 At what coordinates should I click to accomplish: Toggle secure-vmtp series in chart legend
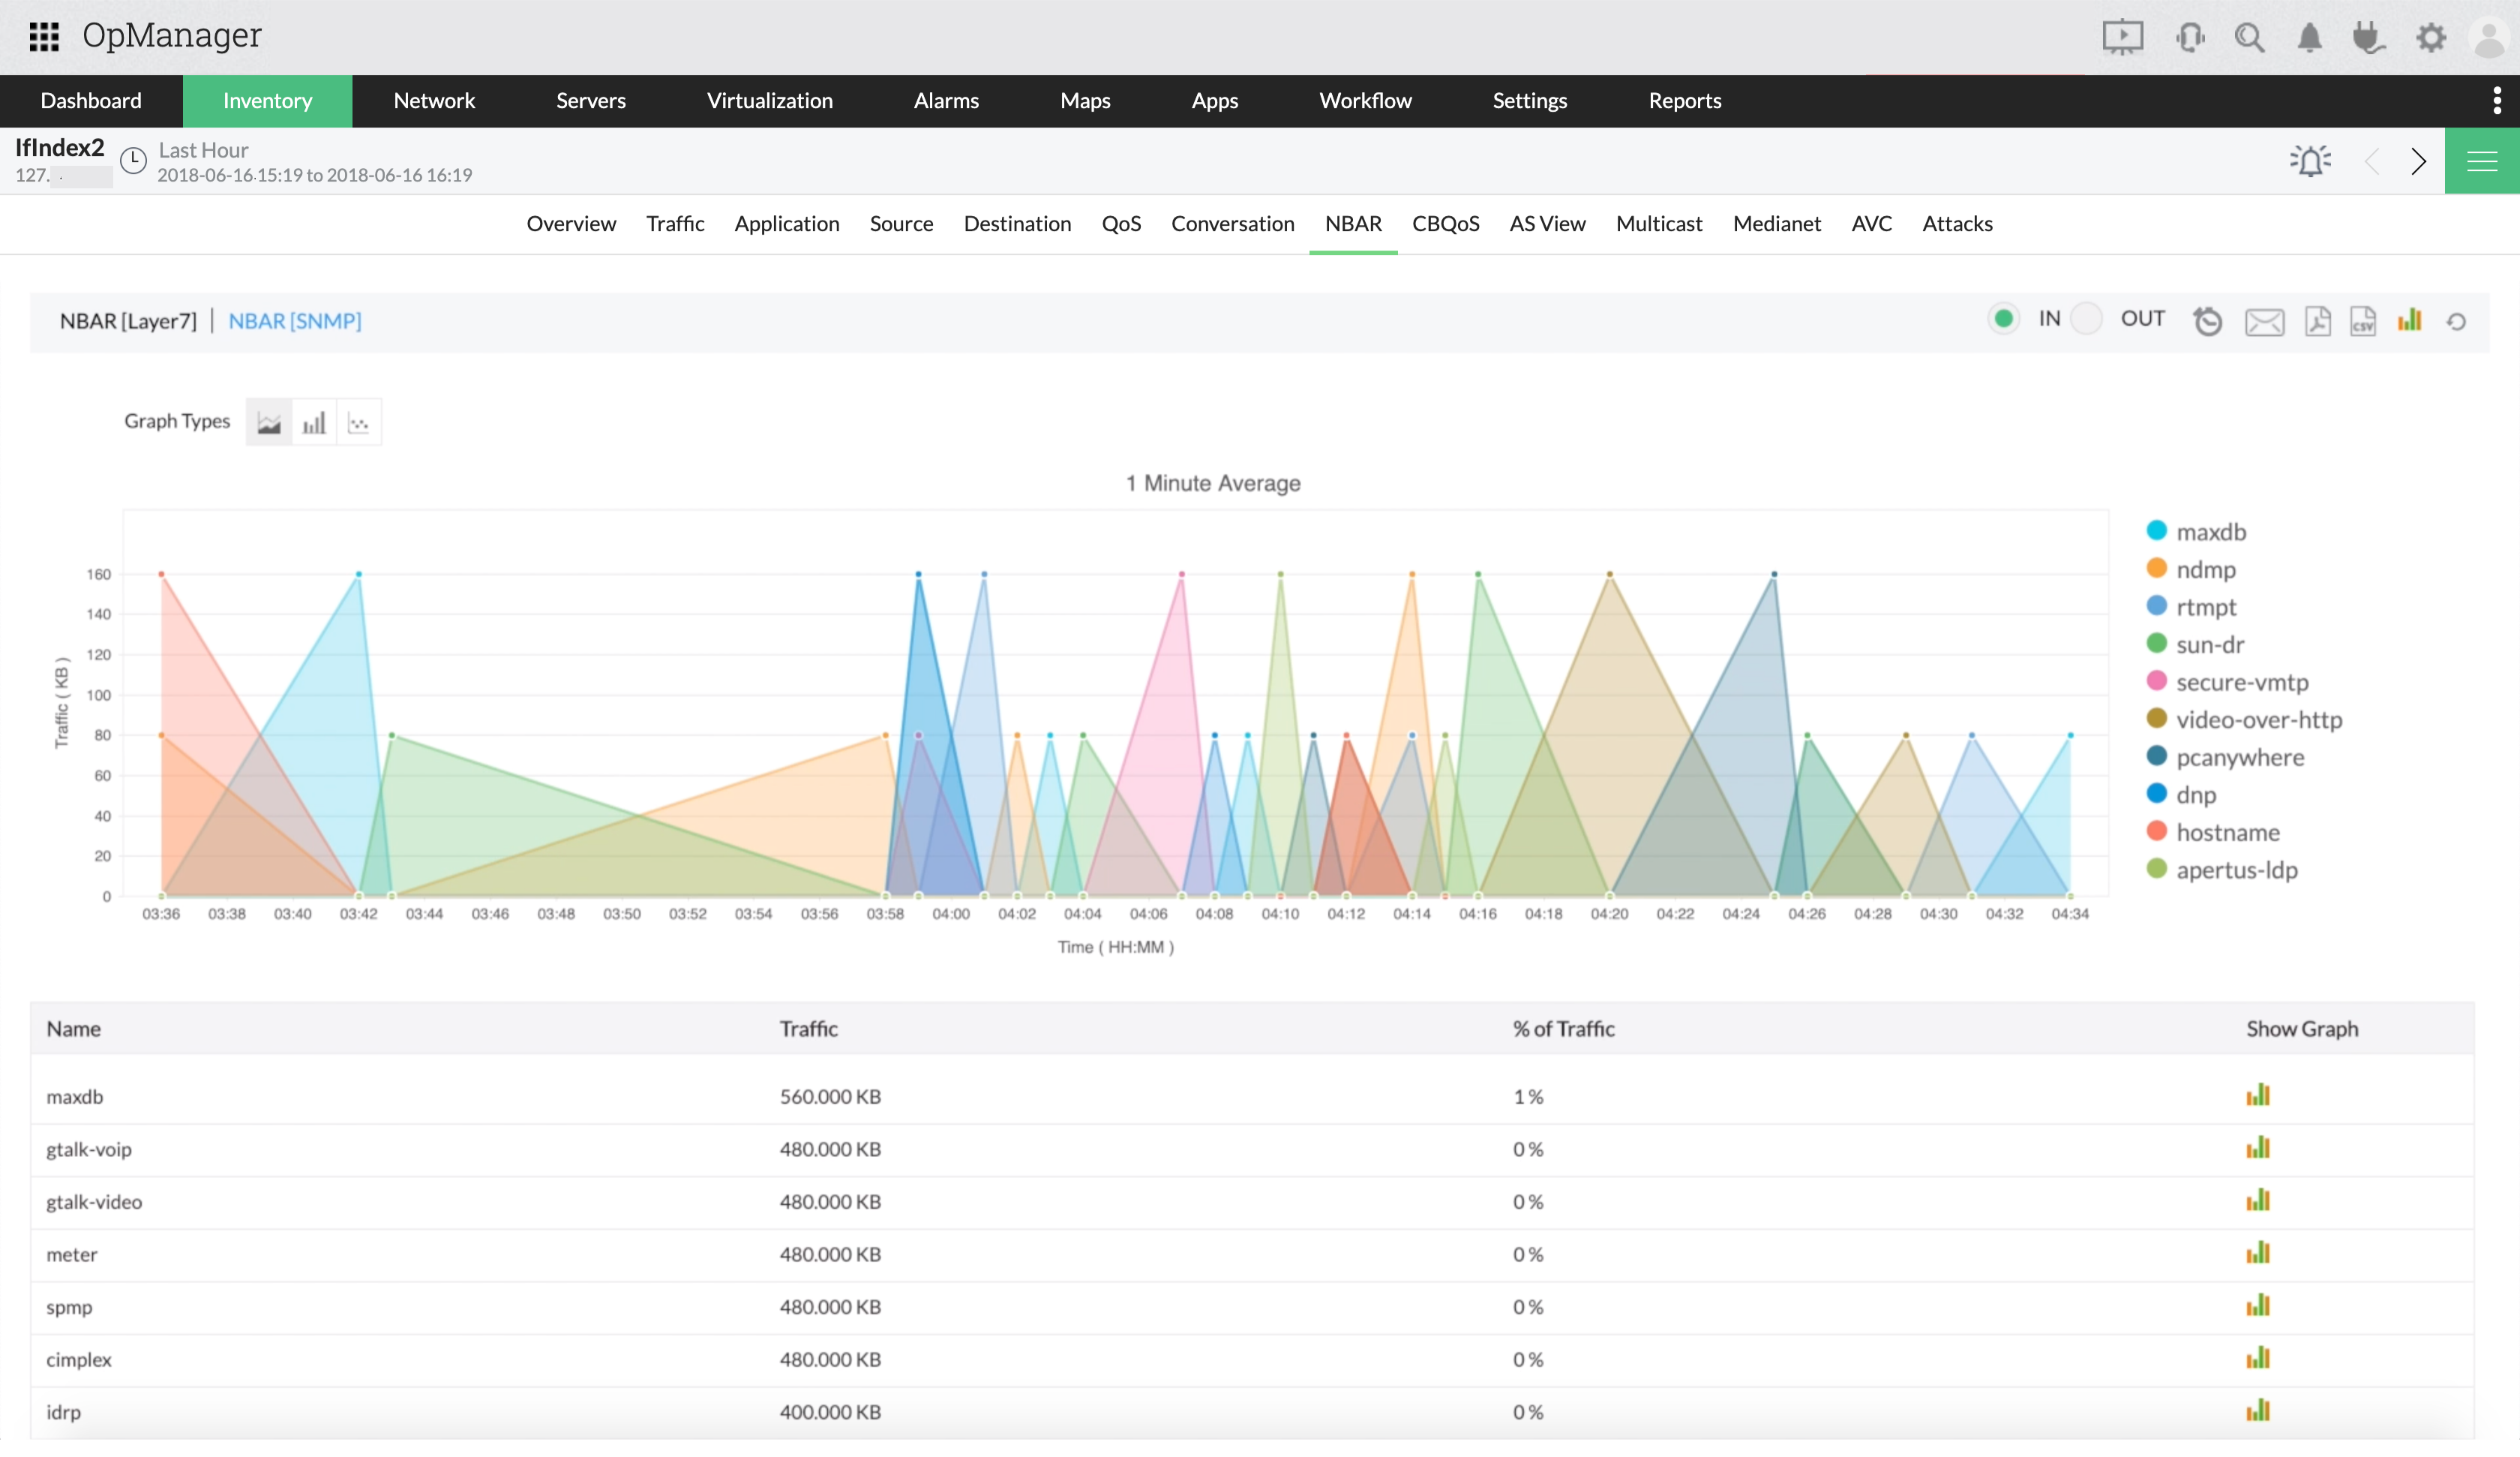2241,683
